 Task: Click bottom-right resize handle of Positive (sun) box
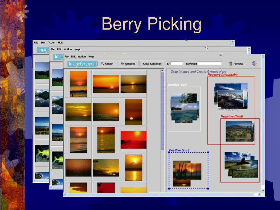click(208, 189)
